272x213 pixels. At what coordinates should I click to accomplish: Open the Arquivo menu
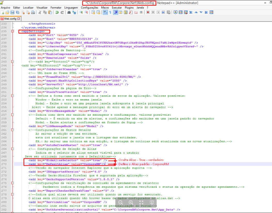[6, 8]
